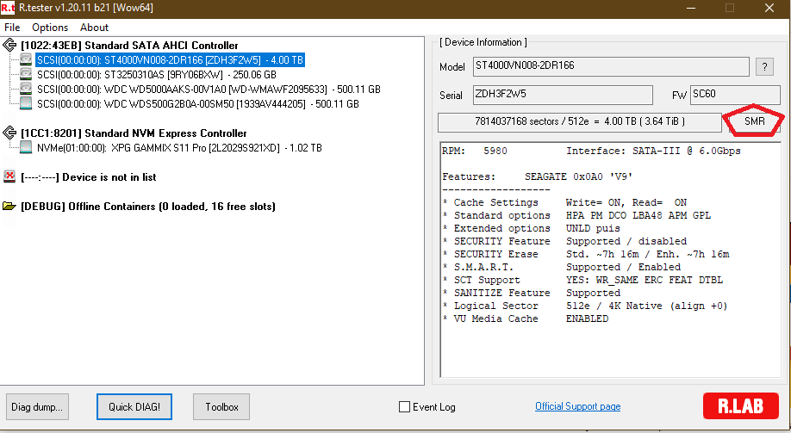The width and height of the screenshot is (791, 433).
Task: Click the drive icon beside WD5000AAKS
Action: coord(26,90)
